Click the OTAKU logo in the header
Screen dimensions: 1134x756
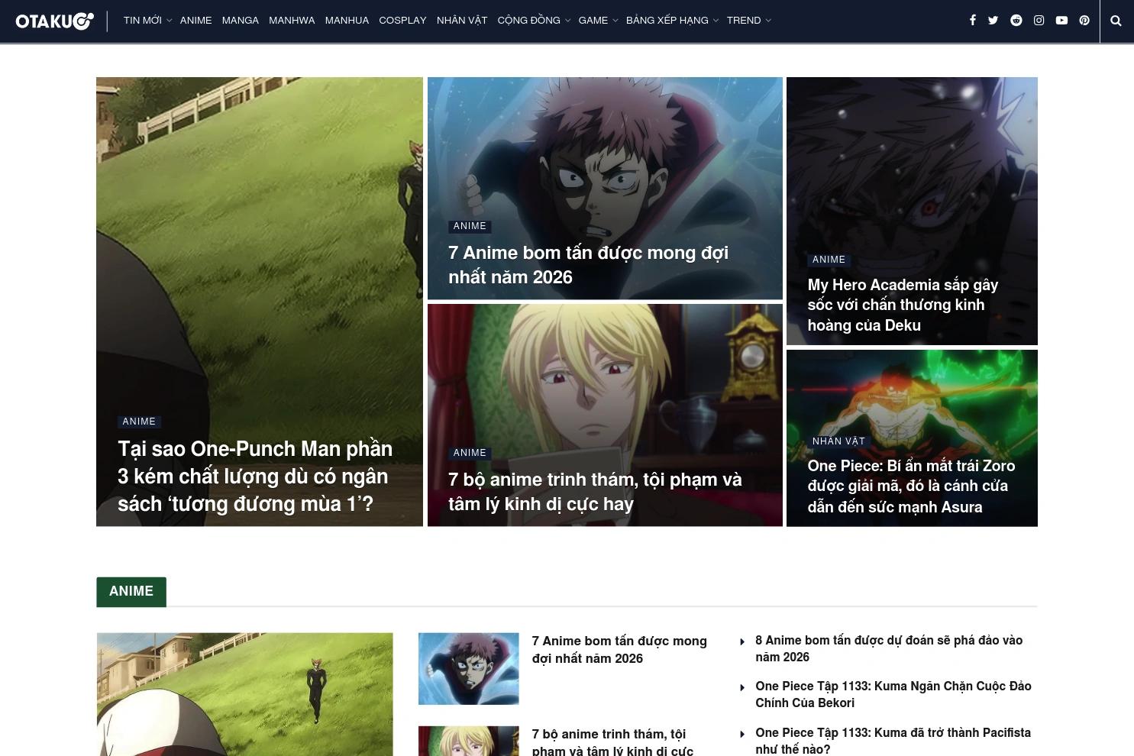[53, 21]
